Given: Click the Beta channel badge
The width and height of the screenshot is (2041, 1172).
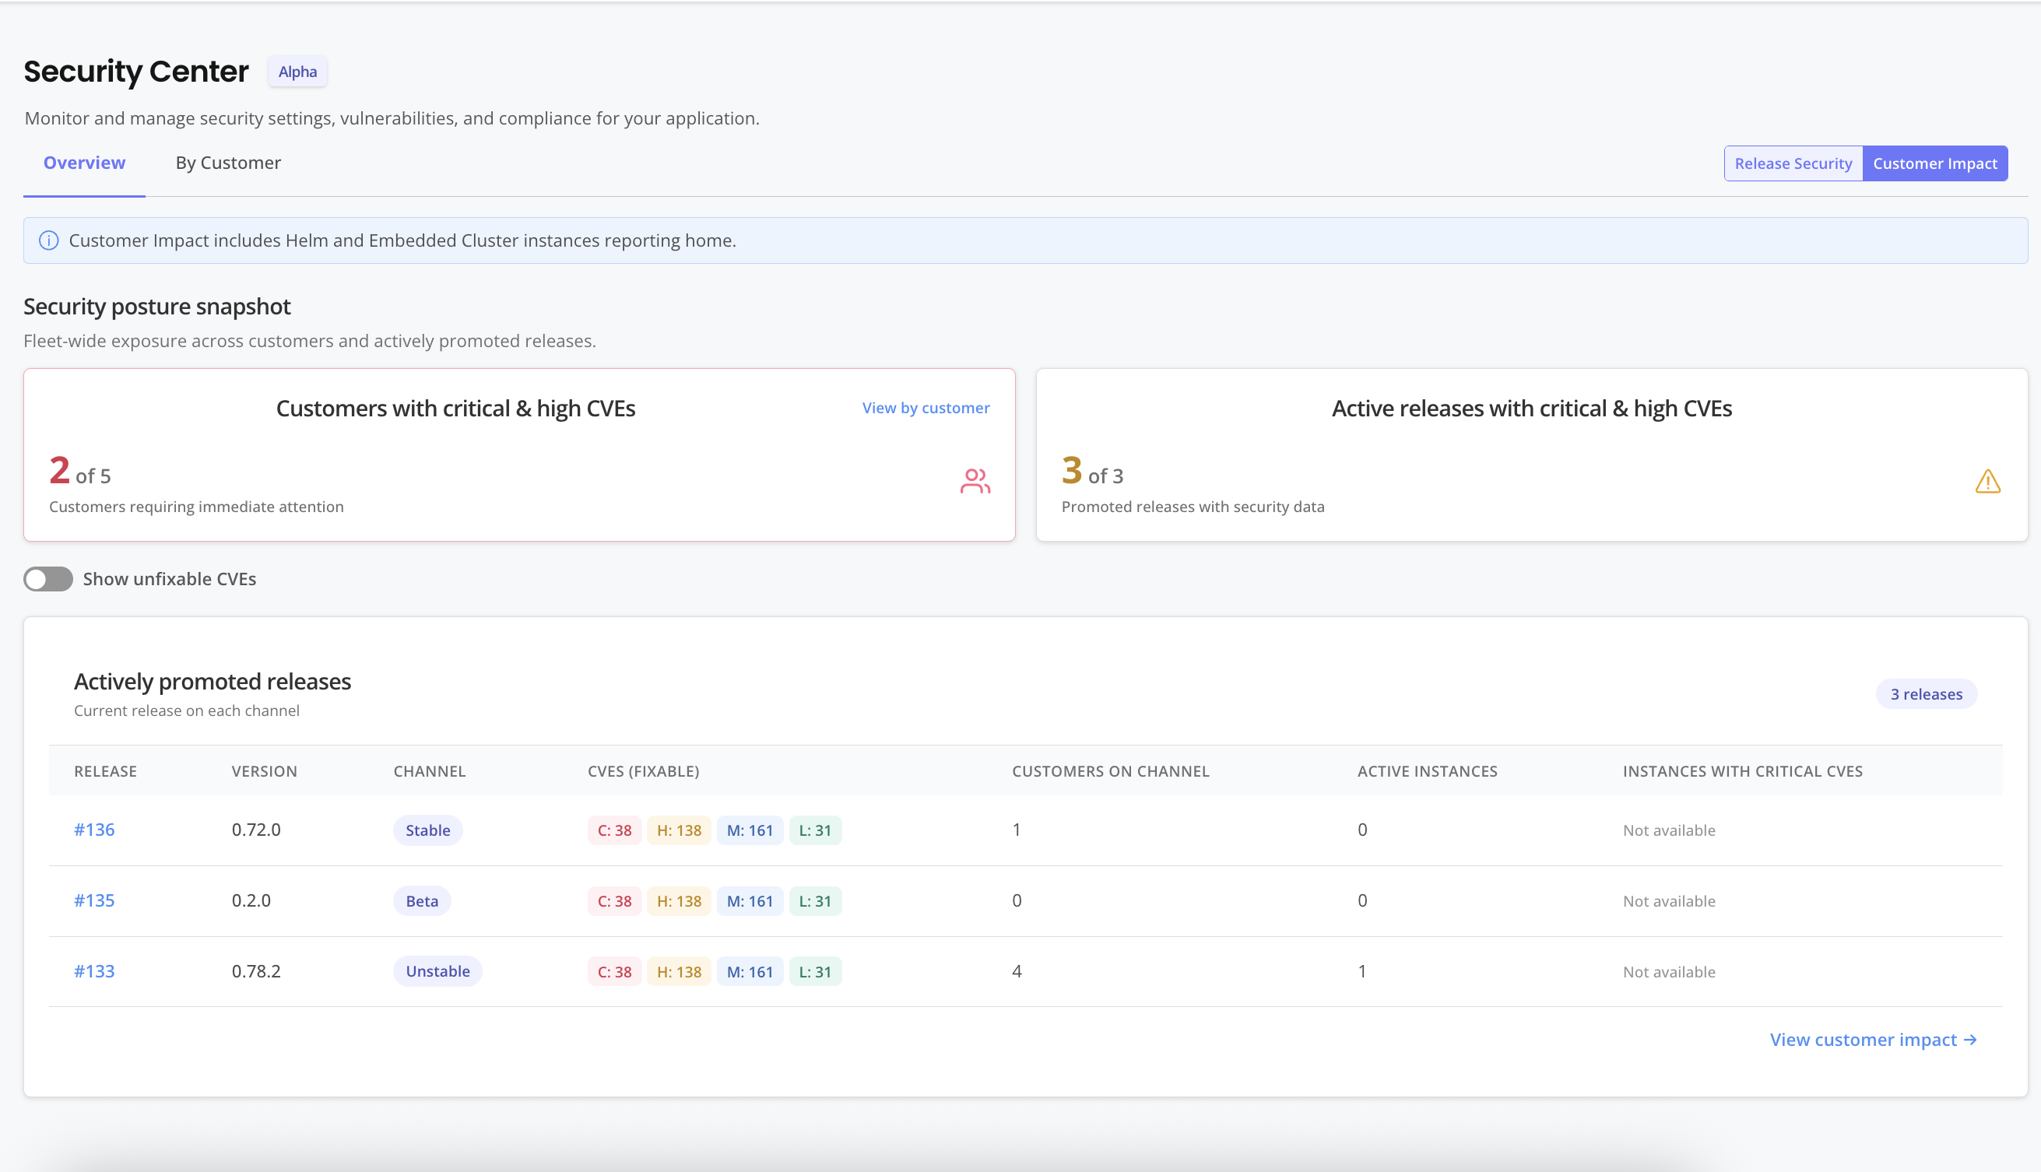Looking at the screenshot, I should pyautogui.click(x=422, y=900).
